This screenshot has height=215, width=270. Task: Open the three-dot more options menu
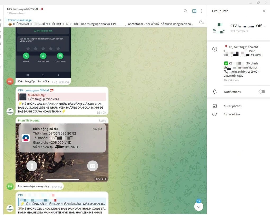point(202,11)
